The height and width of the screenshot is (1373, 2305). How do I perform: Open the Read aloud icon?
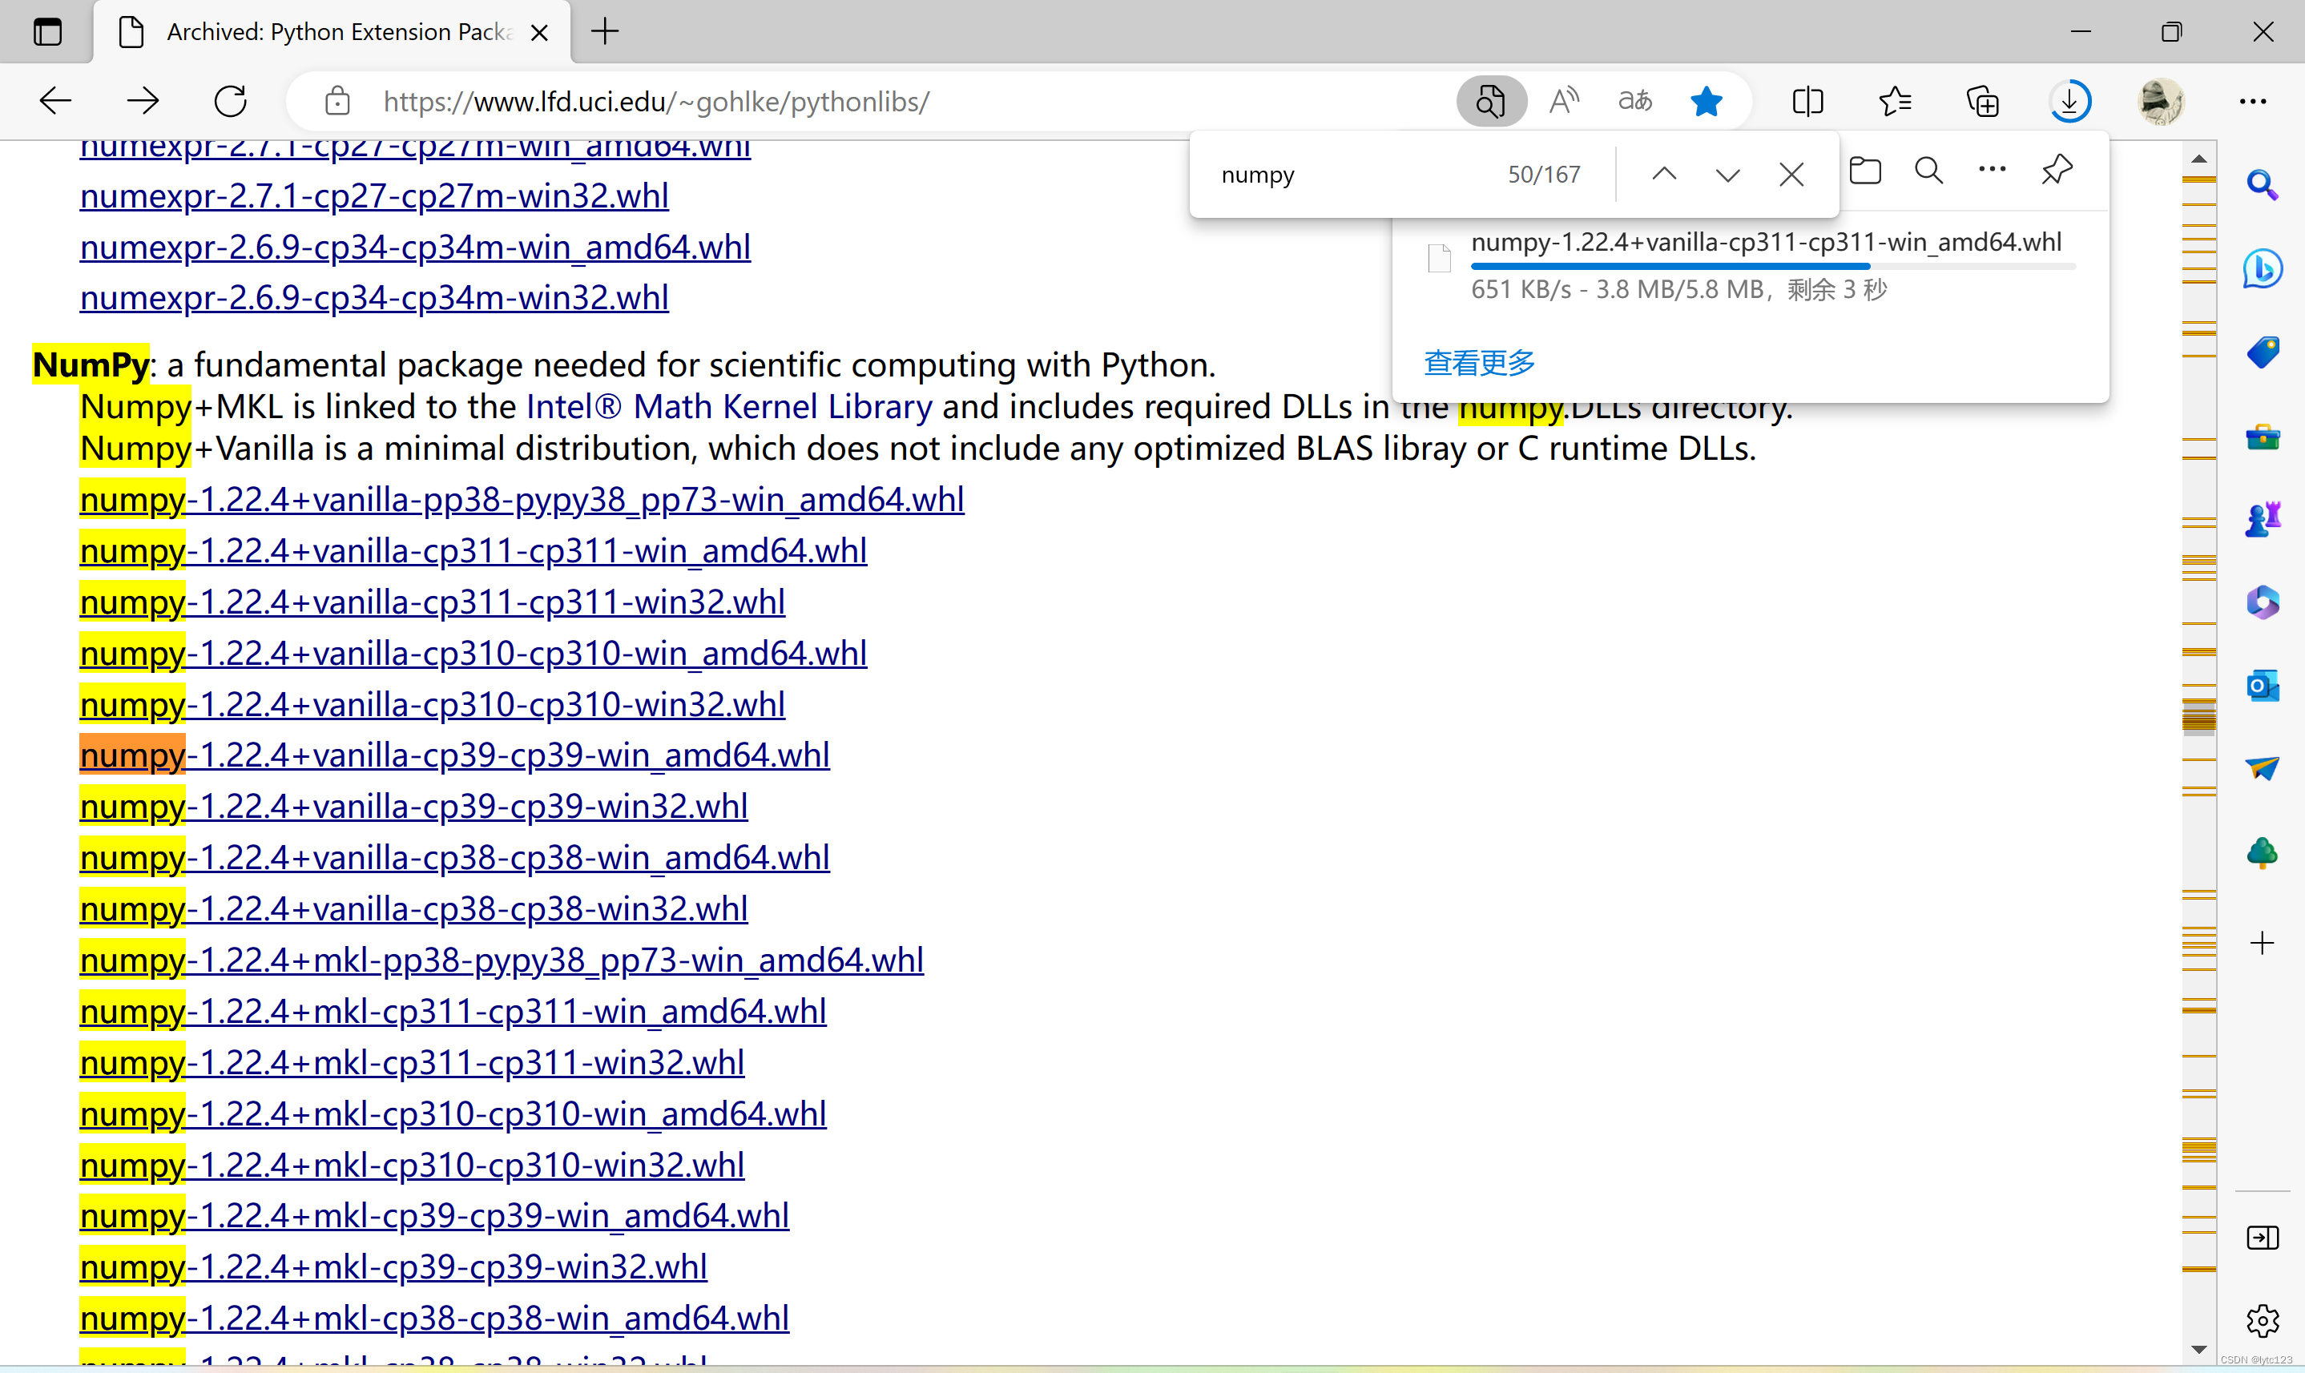click(x=1563, y=101)
